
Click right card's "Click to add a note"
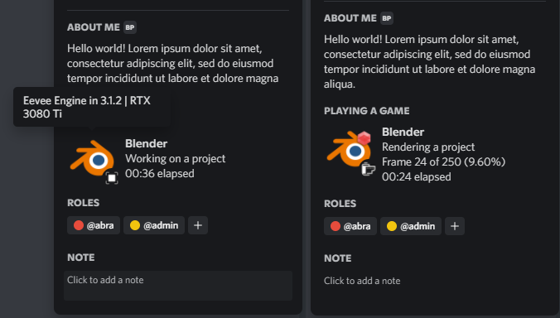362,281
